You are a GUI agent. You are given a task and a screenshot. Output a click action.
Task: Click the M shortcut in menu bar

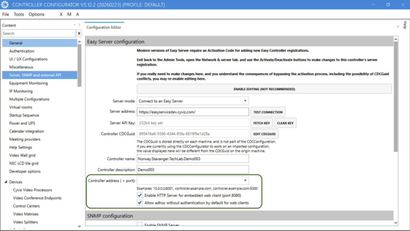click(x=69, y=14)
